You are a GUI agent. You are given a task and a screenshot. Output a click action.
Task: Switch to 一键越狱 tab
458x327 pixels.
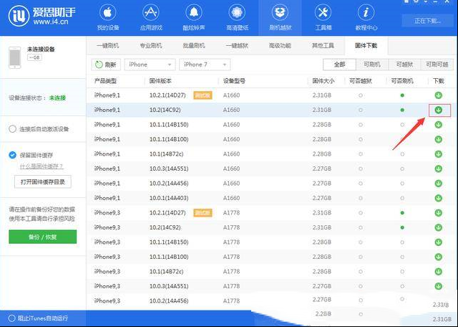click(237, 46)
